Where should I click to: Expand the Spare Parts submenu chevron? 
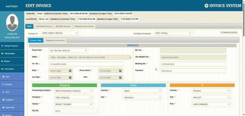tap(21, 107)
